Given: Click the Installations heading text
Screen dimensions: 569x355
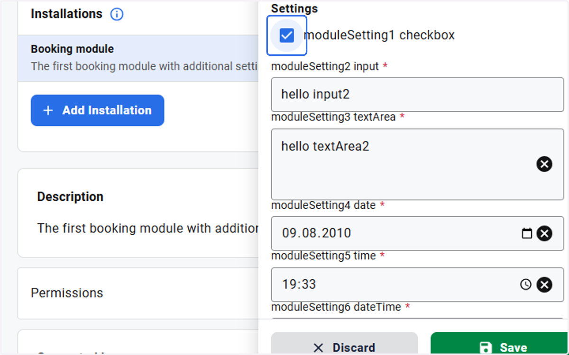Looking at the screenshot, I should (x=66, y=14).
